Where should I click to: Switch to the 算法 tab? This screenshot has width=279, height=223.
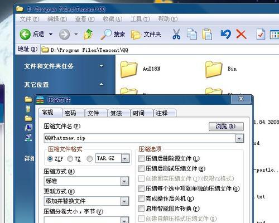coord(119,113)
